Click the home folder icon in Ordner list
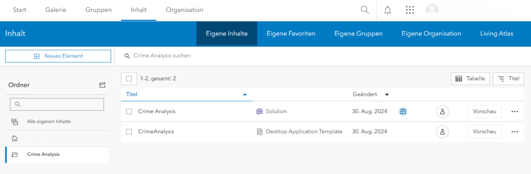This screenshot has width=531, height=174. (15, 138)
